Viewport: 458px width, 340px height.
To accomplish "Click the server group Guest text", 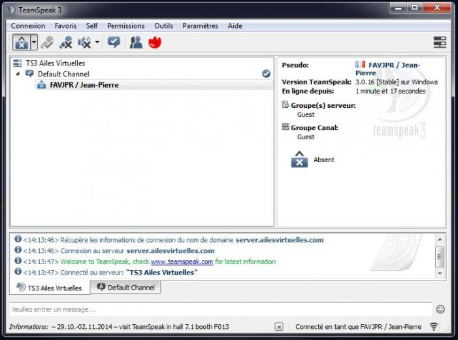I will click(x=306, y=115).
